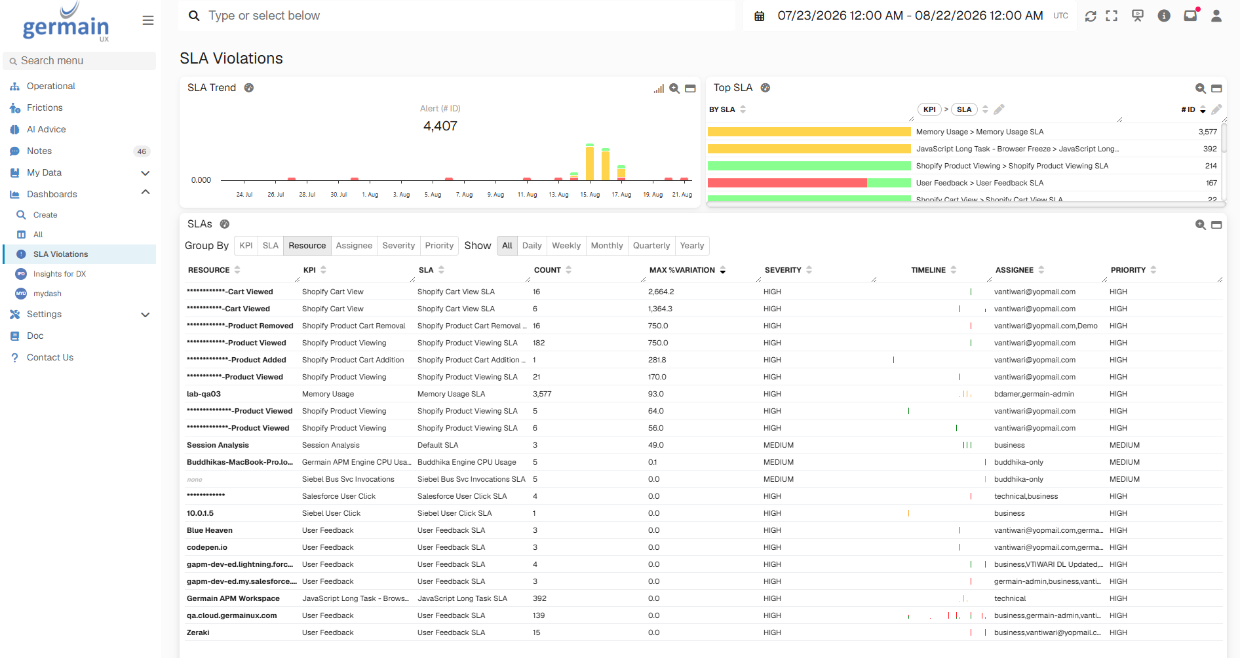Group SLAs table by Severity
The width and height of the screenshot is (1240, 658).
pos(398,246)
